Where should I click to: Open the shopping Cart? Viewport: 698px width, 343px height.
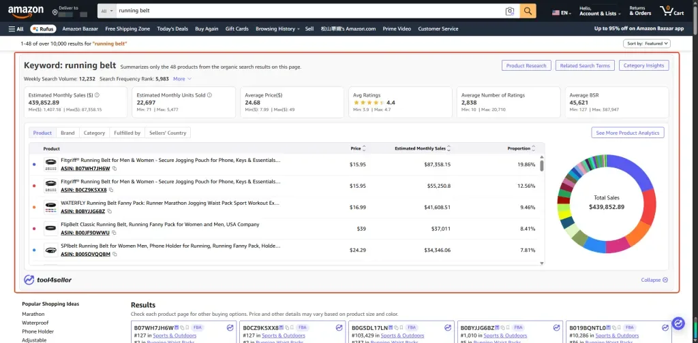coord(671,11)
